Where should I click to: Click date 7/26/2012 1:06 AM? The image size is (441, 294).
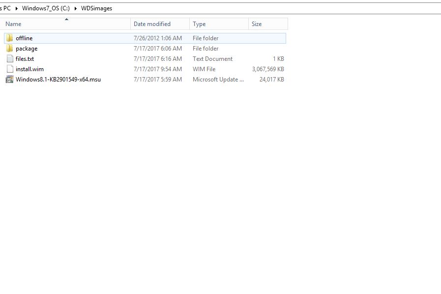[x=158, y=38]
